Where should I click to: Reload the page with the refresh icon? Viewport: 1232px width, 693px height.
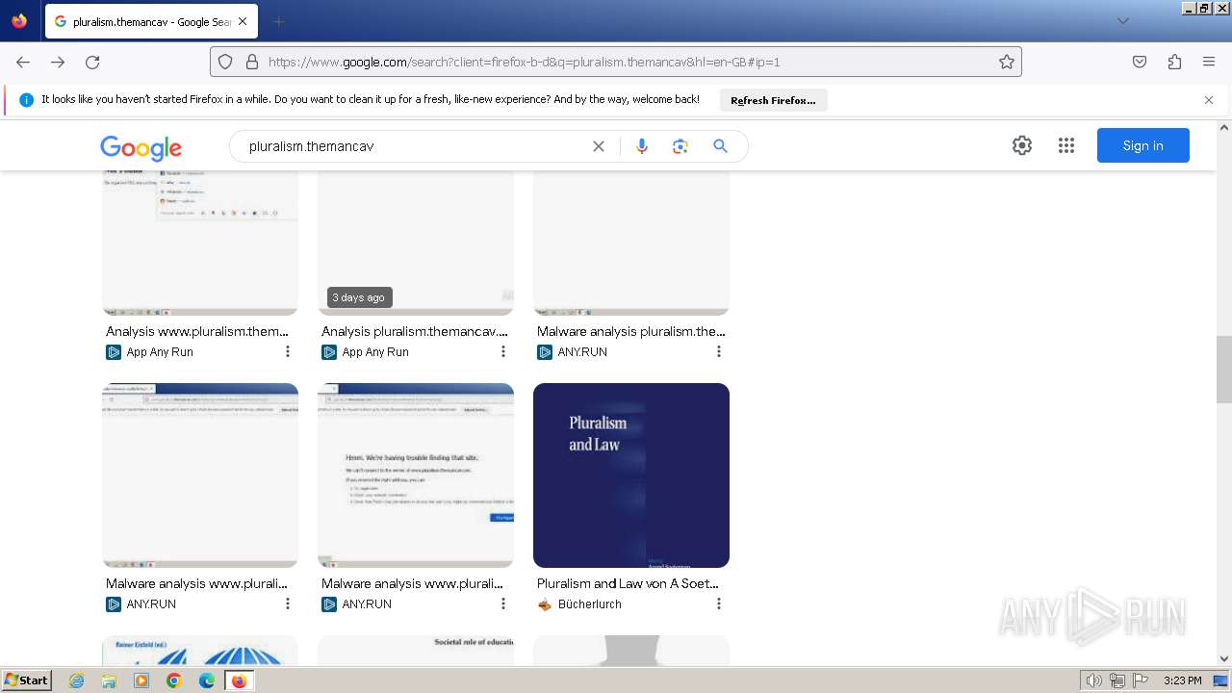click(92, 62)
